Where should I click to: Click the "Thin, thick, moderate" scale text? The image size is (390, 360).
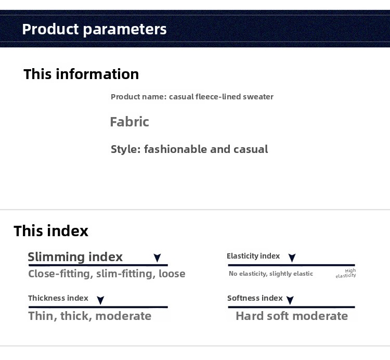click(90, 316)
